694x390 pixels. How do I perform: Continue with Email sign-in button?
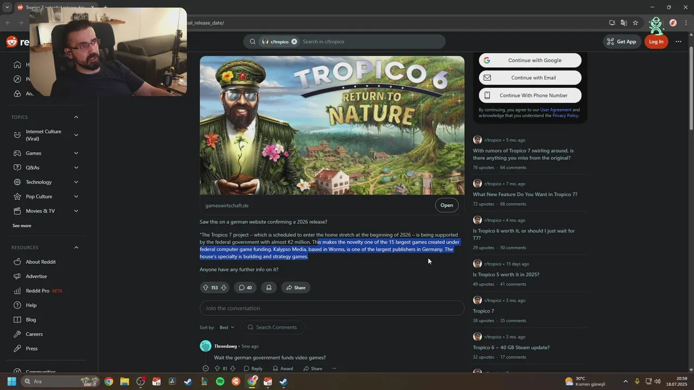pos(530,77)
